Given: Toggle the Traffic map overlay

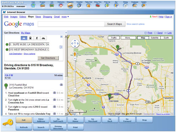Looking at the screenshot, I should click(x=114, y=38).
